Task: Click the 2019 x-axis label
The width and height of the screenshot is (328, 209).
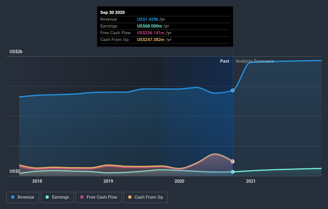Action: 108,181
